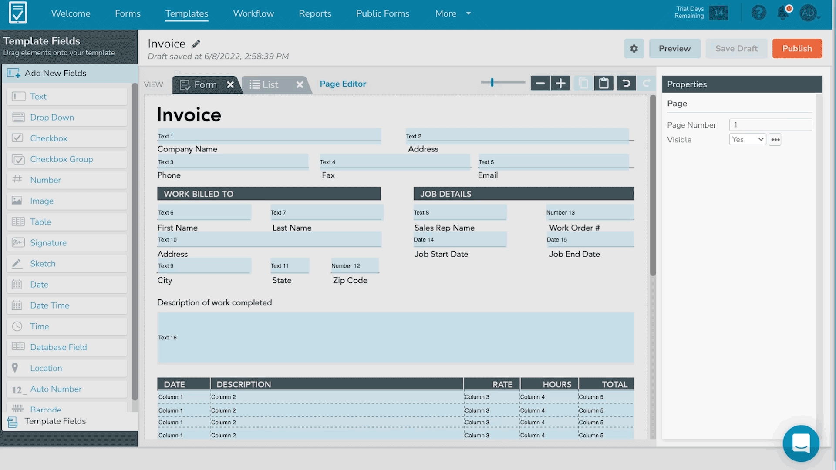Image resolution: width=836 pixels, height=470 pixels.
Task: Click the ellipsis button beside Visible
Action: [x=775, y=140]
